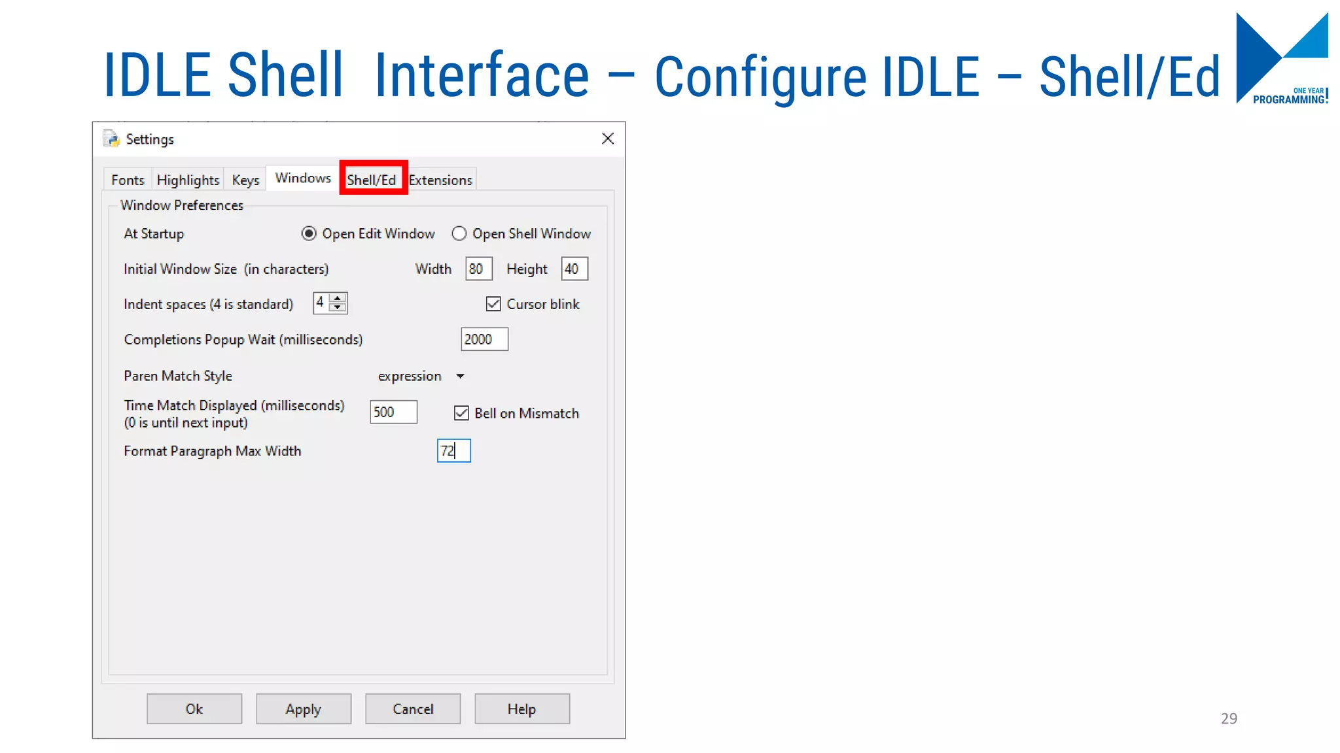Click 'Indent spaces (4 is standard)' label
Screen dimensions: 1340x753
pyautogui.click(x=208, y=304)
